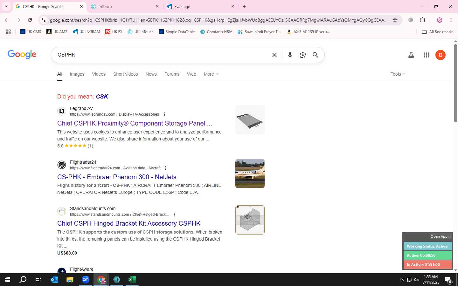Open the Google account avatar O

pos(441,55)
